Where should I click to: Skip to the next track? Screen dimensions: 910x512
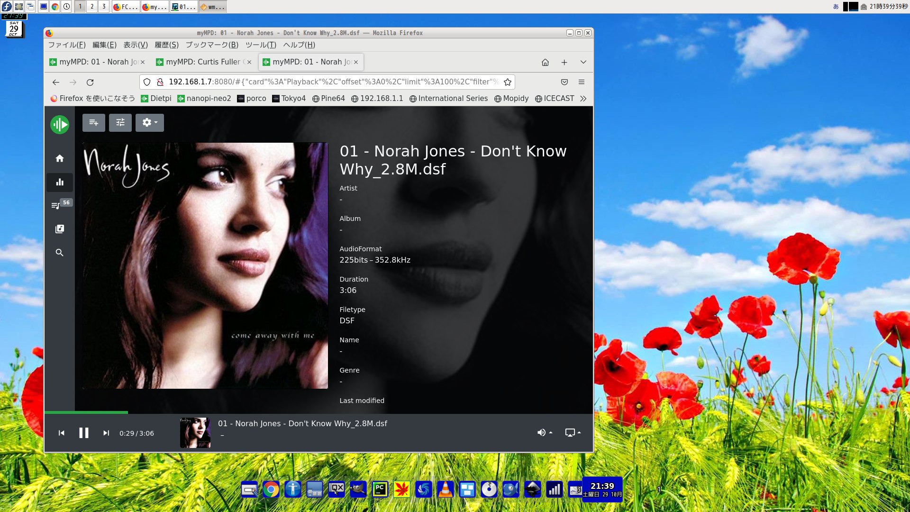pos(106,433)
